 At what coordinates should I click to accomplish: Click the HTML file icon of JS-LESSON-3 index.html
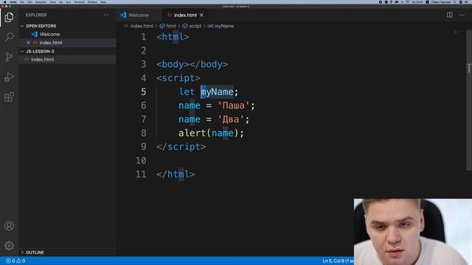[27, 60]
